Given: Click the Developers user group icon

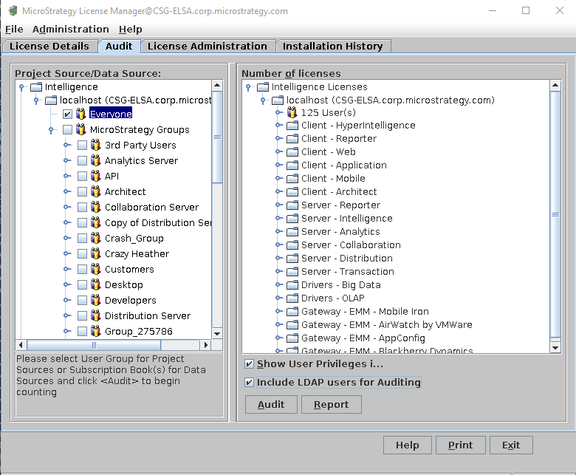Looking at the screenshot, I should click(x=95, y=300).
